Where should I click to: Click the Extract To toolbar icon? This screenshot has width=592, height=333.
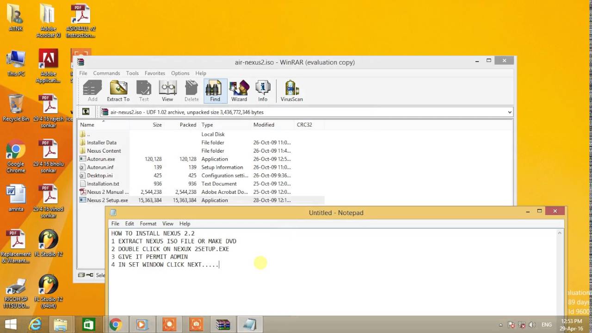(x=118, y=91)
